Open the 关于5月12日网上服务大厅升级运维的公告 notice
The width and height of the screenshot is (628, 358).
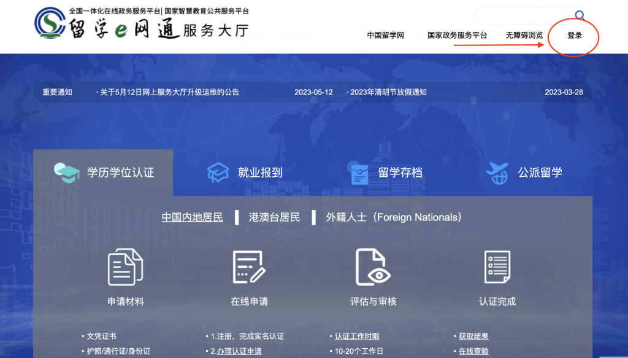click(169, 92)
